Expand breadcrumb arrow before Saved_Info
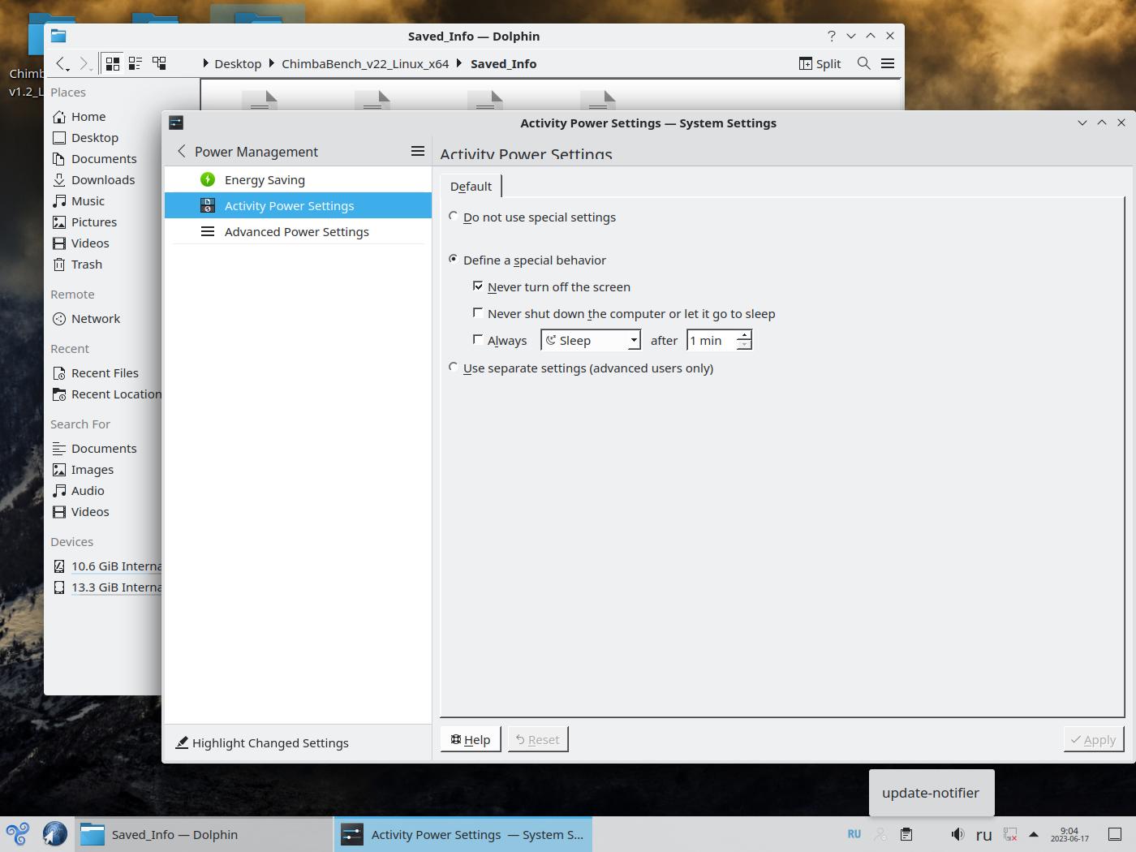1136x852 pixels. pos(460,63)
